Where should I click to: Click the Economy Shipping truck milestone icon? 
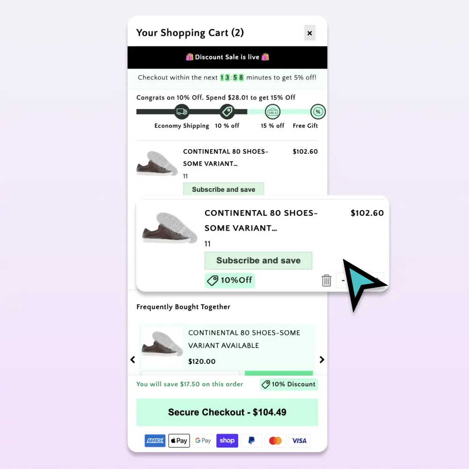point(182,112)
